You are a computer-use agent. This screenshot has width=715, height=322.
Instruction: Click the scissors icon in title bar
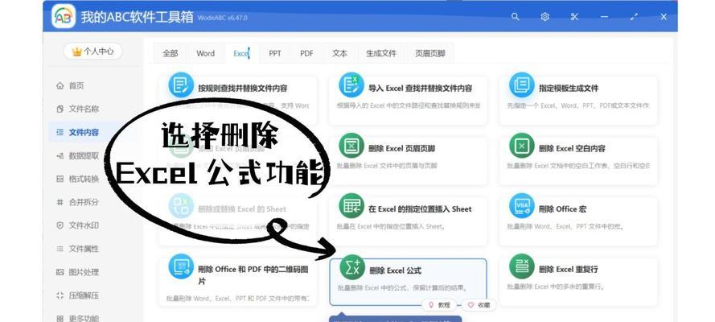tap(574, 17)
